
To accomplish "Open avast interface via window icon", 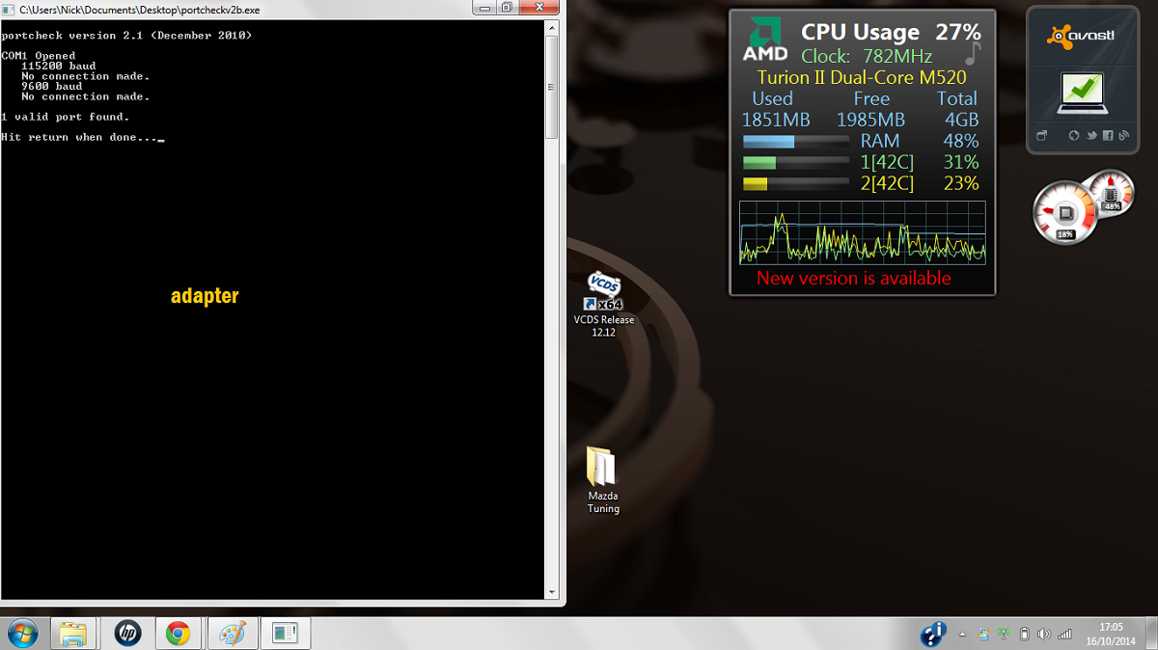I will [x=1042, y=136].
